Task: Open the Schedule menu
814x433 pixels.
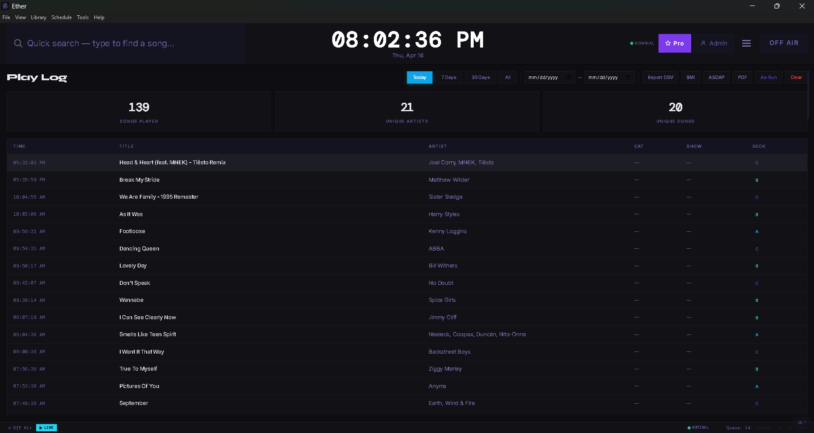Action: (62, 17)
